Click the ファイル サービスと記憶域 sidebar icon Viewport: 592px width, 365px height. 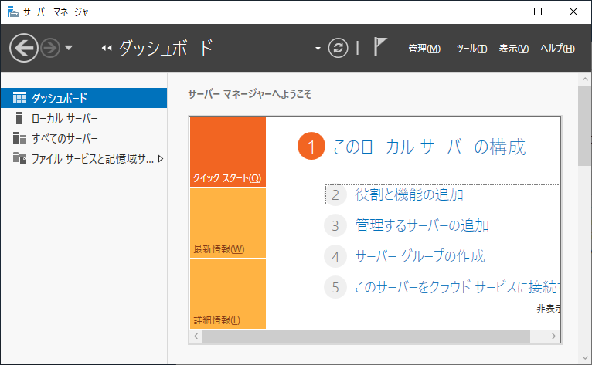click(x=19, y=158)
